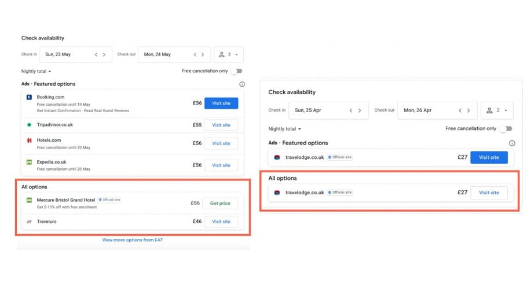Click Official site badge in travelodge All options row
527x292 pixels.
340,193
